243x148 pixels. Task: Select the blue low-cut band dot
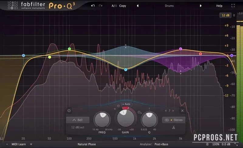click(x=23, y=55)
